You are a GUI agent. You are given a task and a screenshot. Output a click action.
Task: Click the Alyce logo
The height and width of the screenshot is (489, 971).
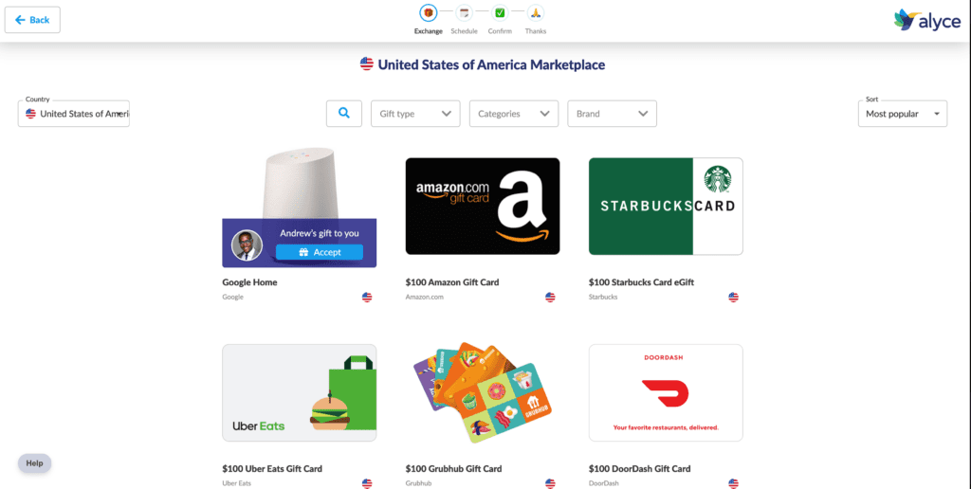(926, 20)
